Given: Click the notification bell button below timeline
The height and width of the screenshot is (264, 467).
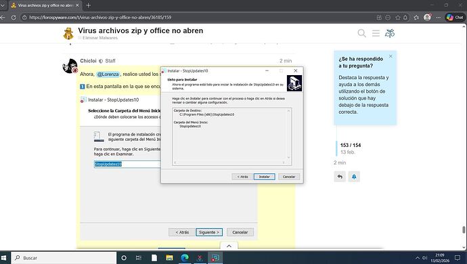Looking at the screenshot, I should click(354, 177).
